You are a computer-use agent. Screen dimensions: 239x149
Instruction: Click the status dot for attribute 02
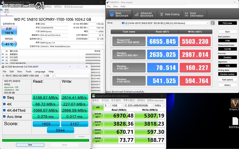point(3,57)
